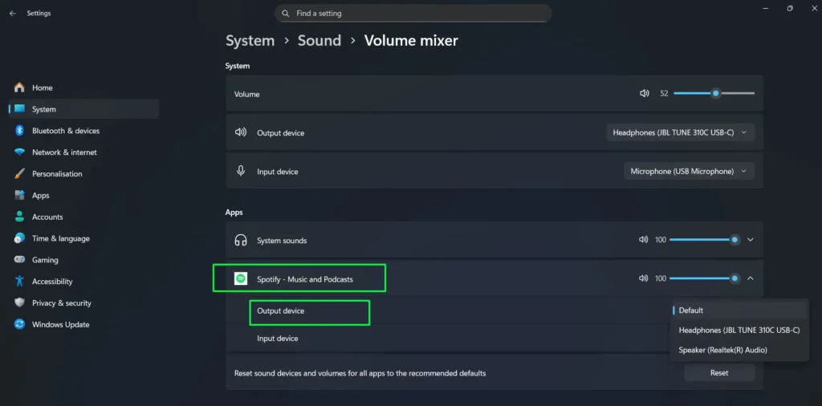This screenshot has height=406, width=822.
Task: Click the microphone icon beside Input device
Action: pos(241,171)
